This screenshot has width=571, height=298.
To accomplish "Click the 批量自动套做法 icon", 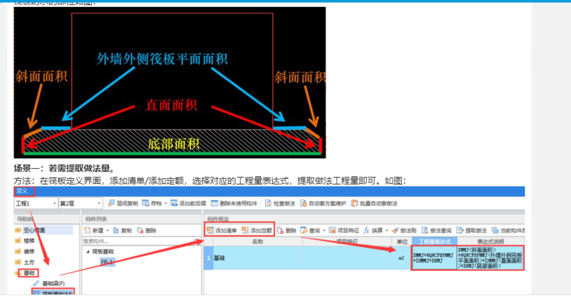I will [354, 203].
